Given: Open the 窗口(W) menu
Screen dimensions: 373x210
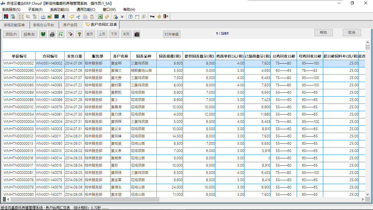Looking at the screenshot, I should click(110, 9).
